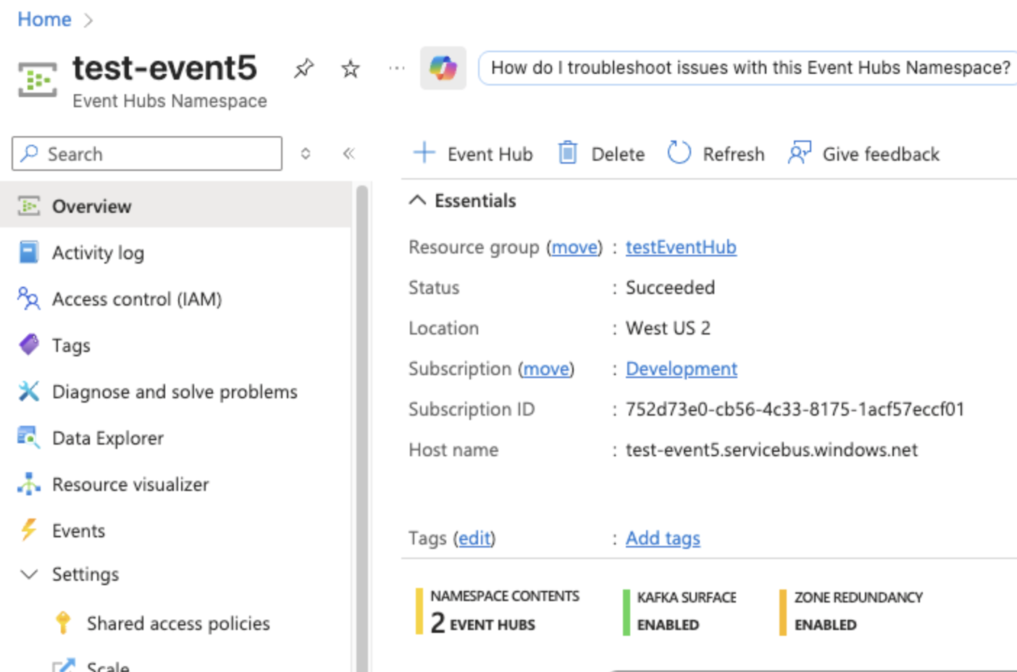Switch to the Overview tab

[x=91, y=206]
